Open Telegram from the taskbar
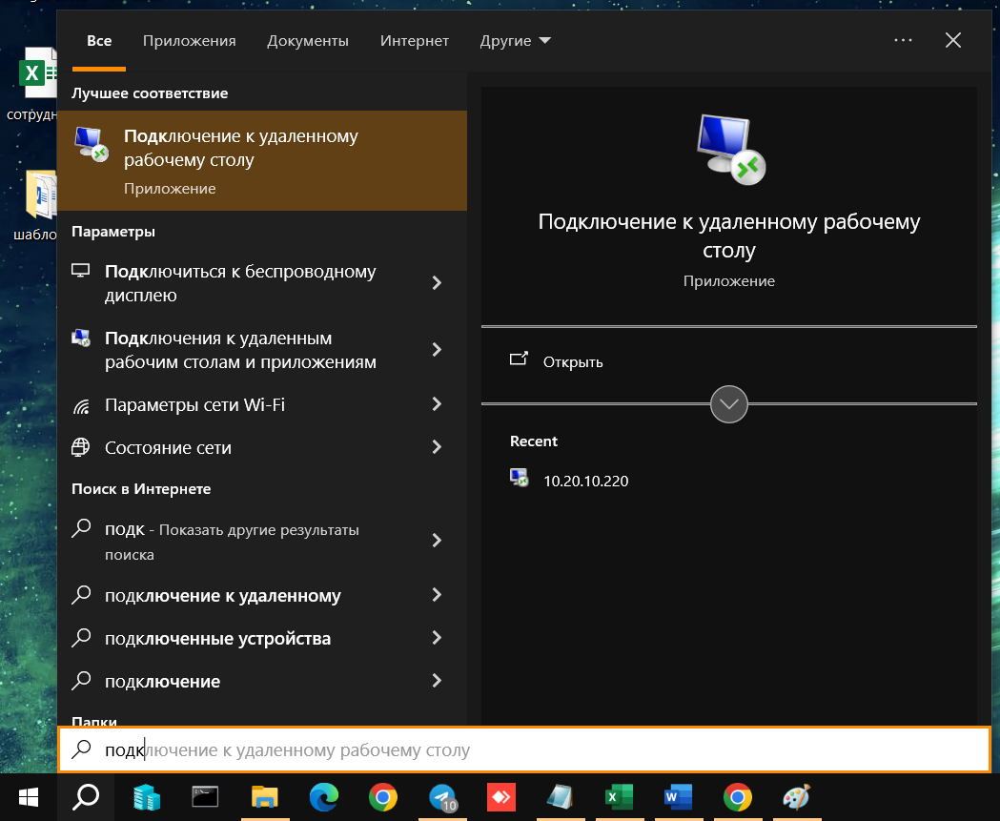Screen dimensions: 1000x821 pyautogui.click(x=441, y=797)
